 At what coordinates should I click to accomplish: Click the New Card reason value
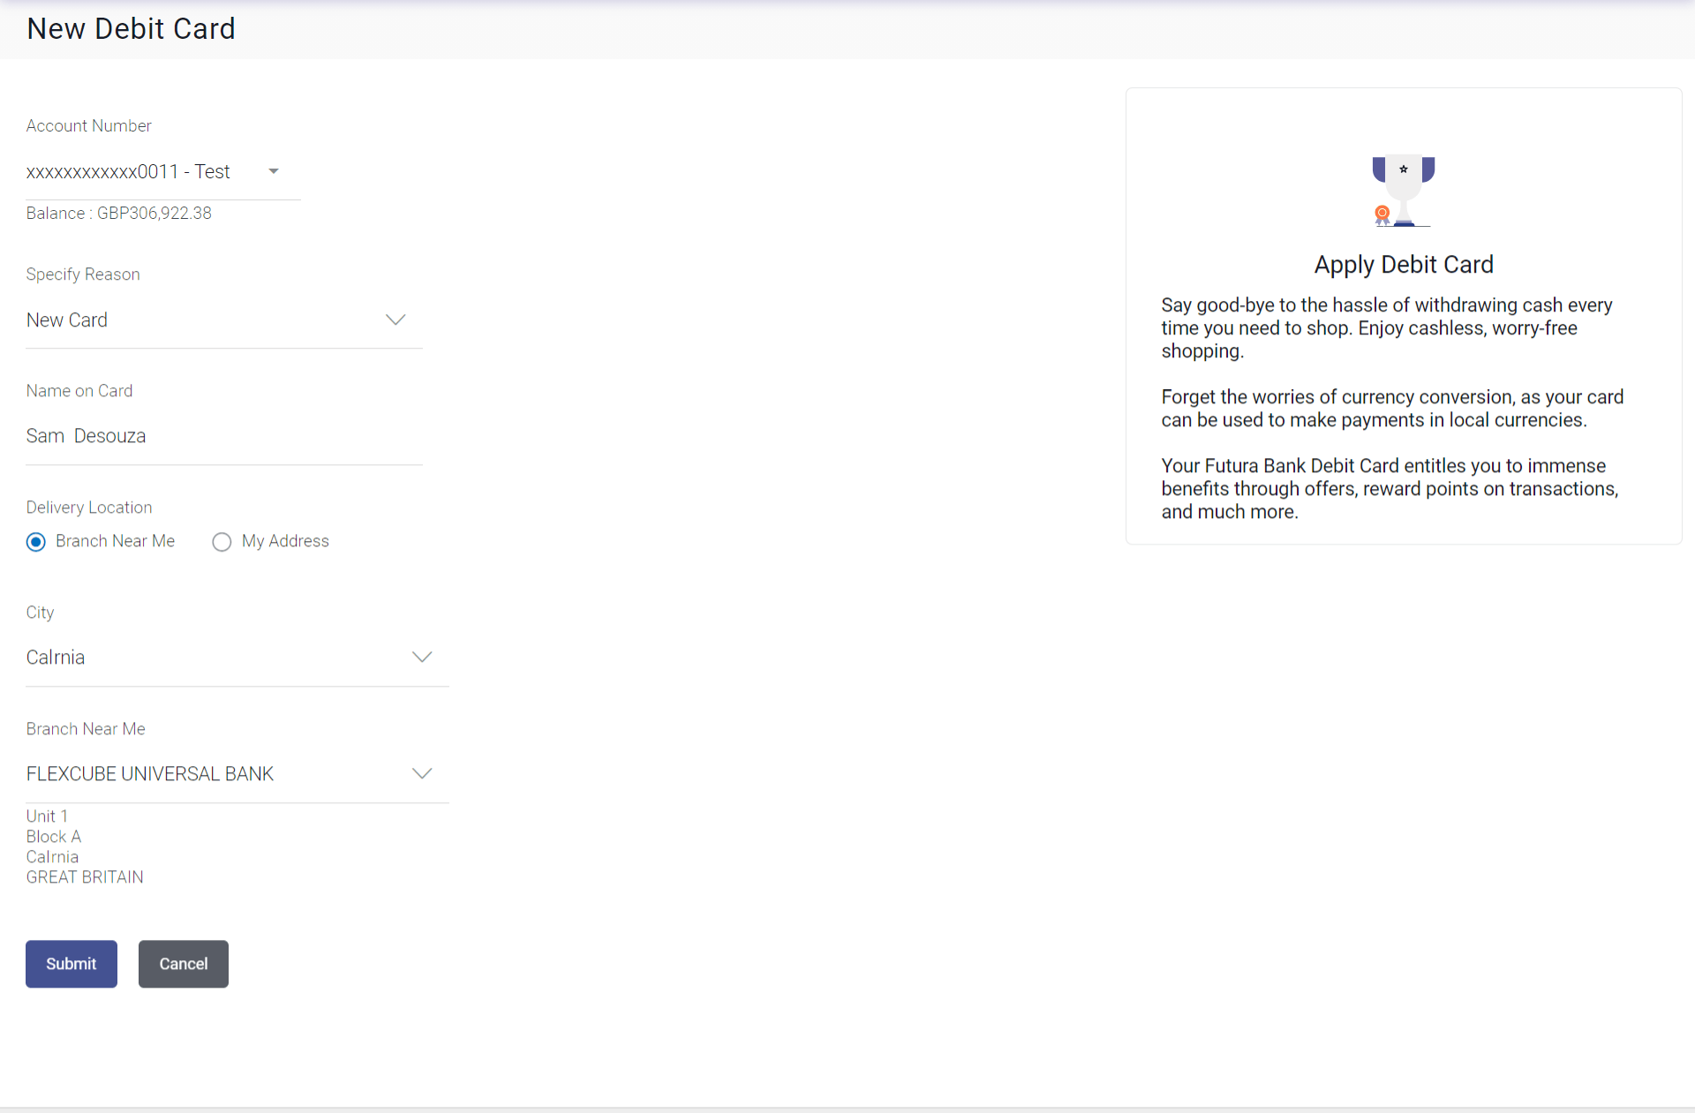click(x=67, y=320)
